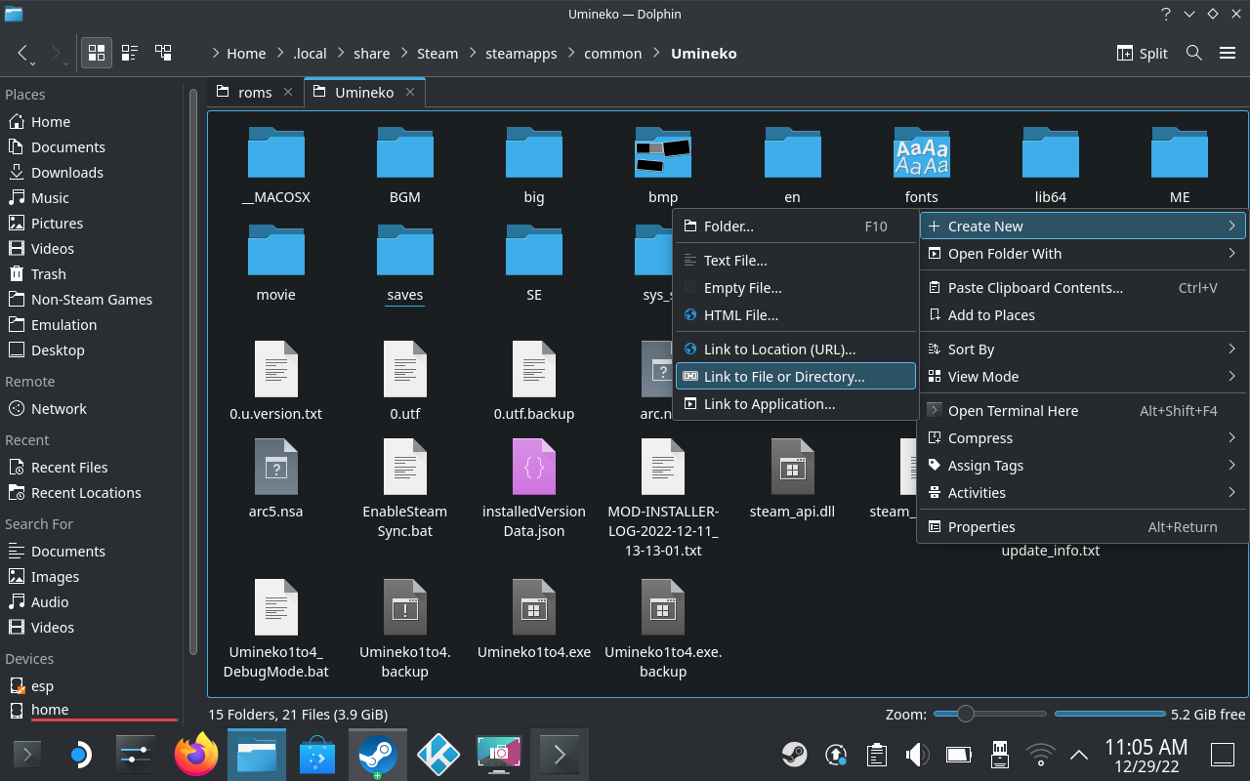Open Steam from the taskbar
This screenshot has width=1250, height=781.
pyautogui.click(x=377, y=755)
